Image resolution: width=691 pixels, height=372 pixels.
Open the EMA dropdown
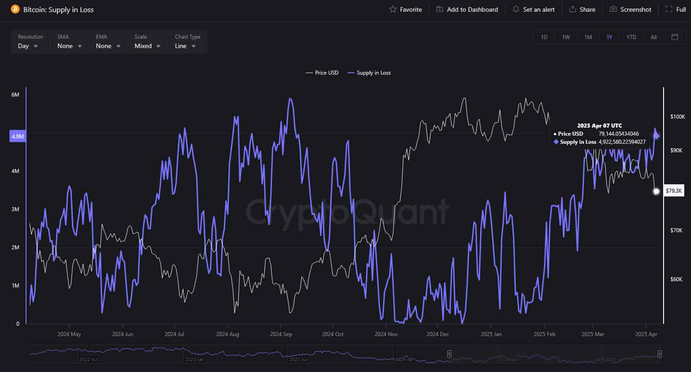tap(108, 46)
